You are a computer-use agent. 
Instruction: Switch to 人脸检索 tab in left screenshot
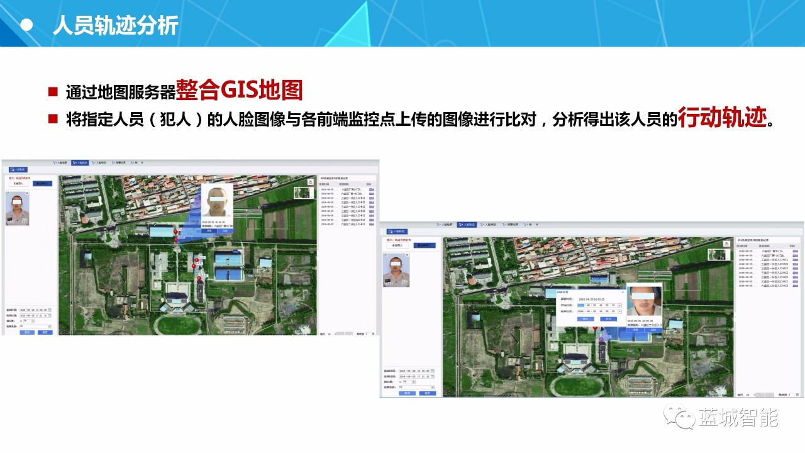[x=60, y=162]
